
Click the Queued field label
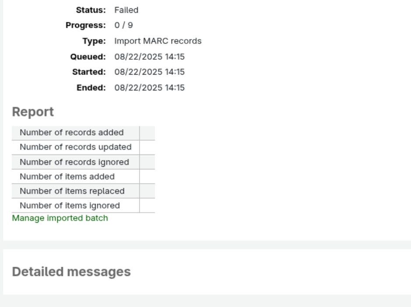coord(88,57)
